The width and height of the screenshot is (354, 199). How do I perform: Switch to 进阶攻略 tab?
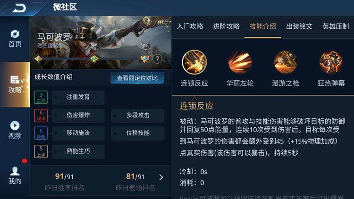[226, 26]
